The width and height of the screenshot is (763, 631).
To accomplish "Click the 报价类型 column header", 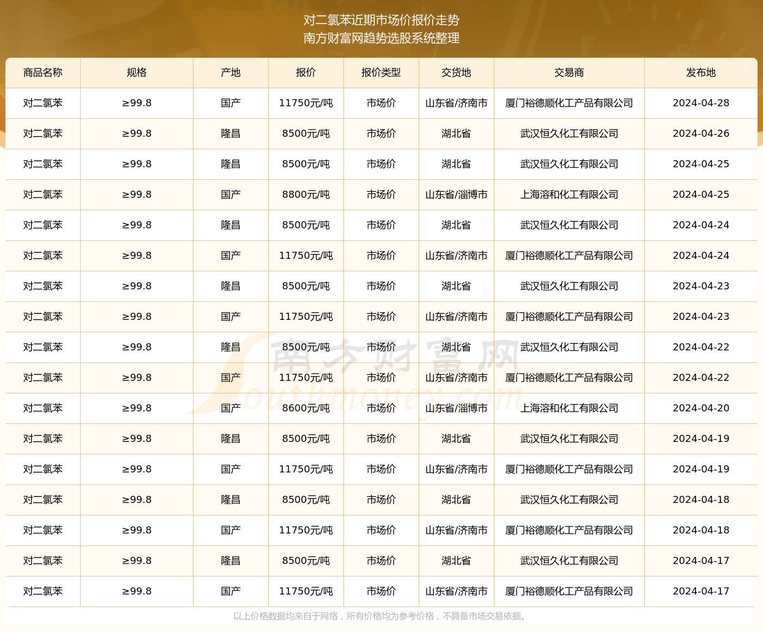I will [x=381, y=72].
